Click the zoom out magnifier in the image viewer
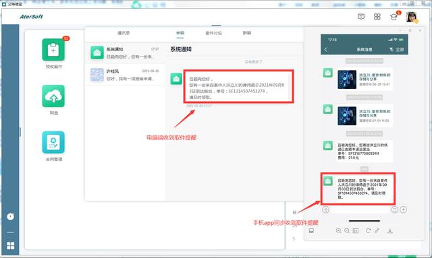The width and height of the screenshot is (432, 258). click(347, 231)
